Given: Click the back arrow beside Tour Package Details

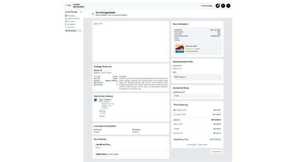Looking at the screenshot, I should click(93, 13).
